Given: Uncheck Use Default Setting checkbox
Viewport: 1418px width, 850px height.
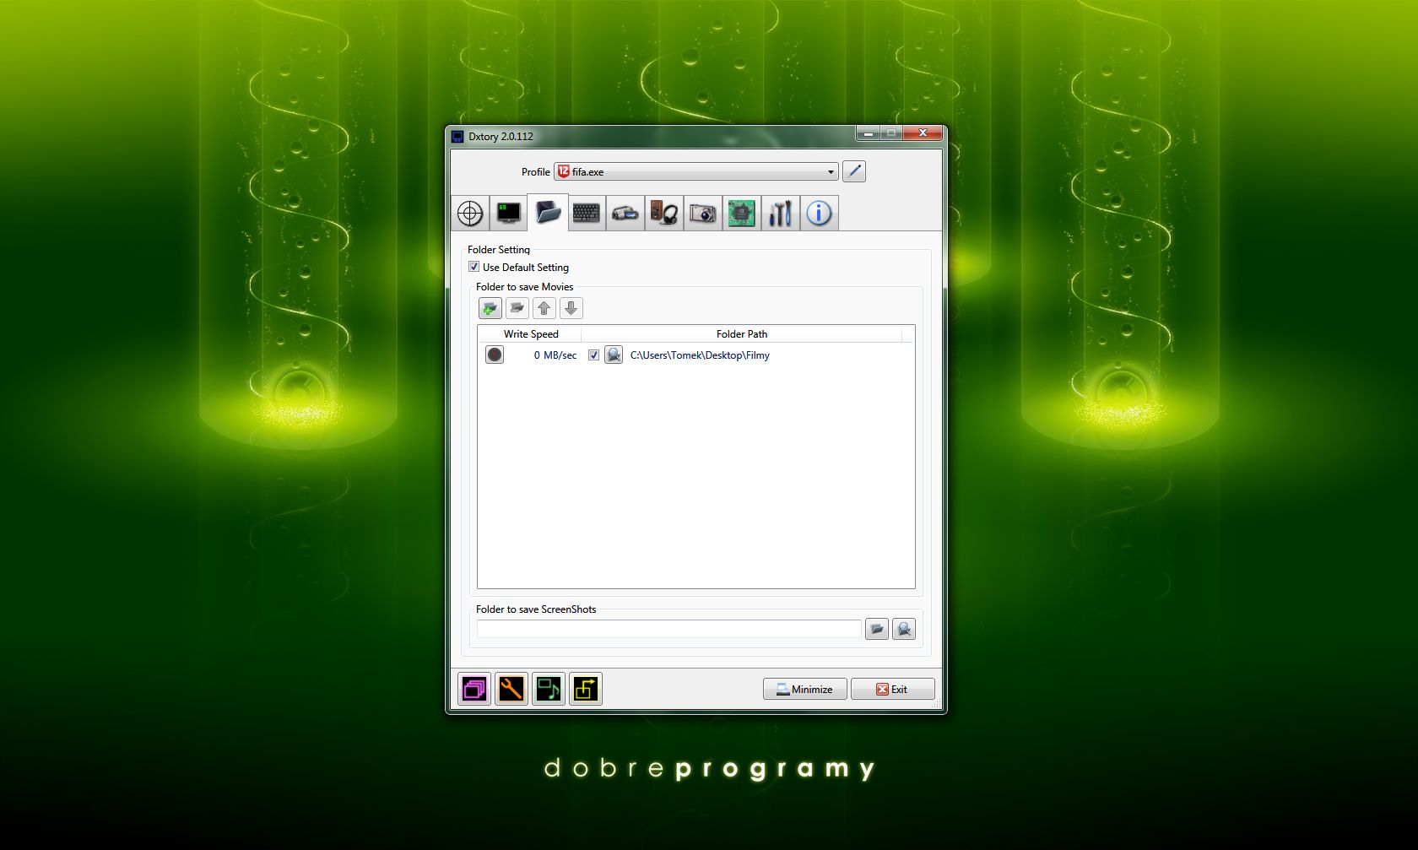Looking at the screenshot, I should pos(474,267).
